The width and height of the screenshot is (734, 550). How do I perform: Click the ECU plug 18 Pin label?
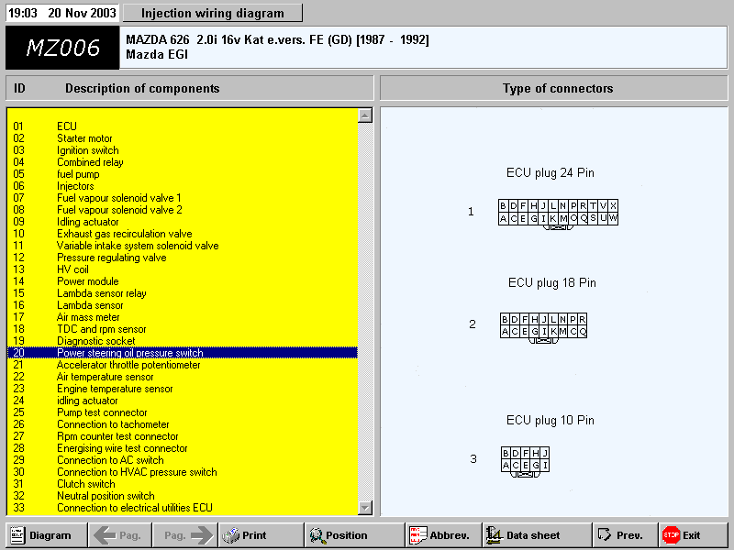tap(552, 282)
